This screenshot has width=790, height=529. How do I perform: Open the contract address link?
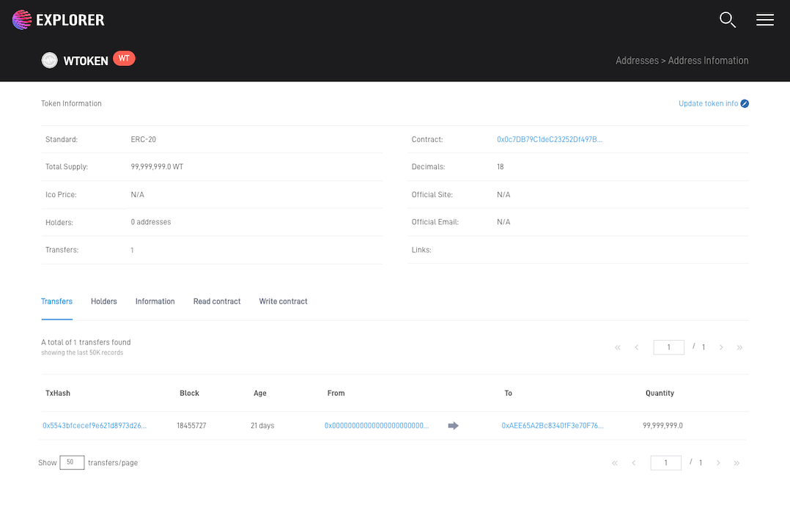(550, 139)
